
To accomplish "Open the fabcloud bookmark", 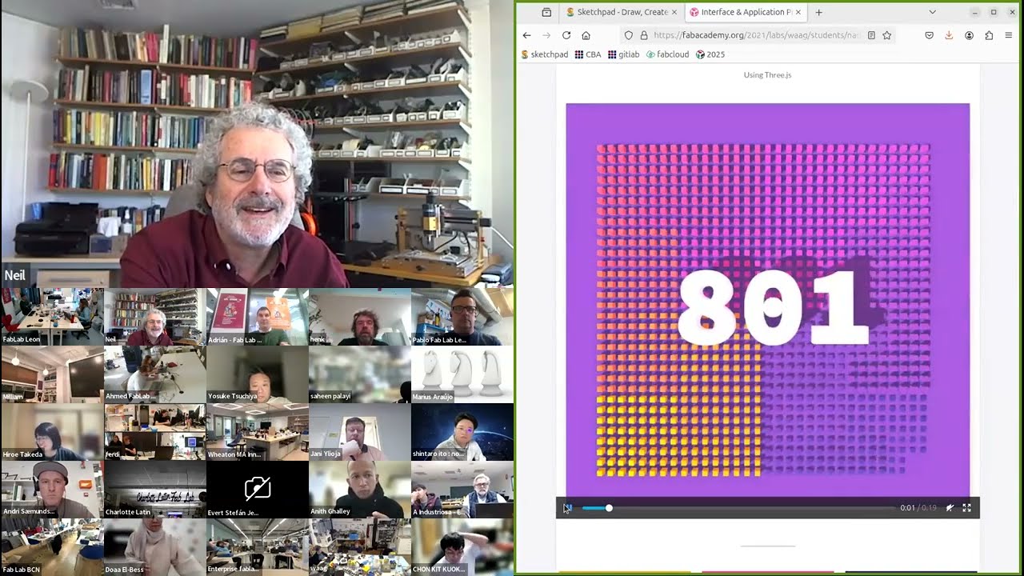I will (x=668, y=54).
